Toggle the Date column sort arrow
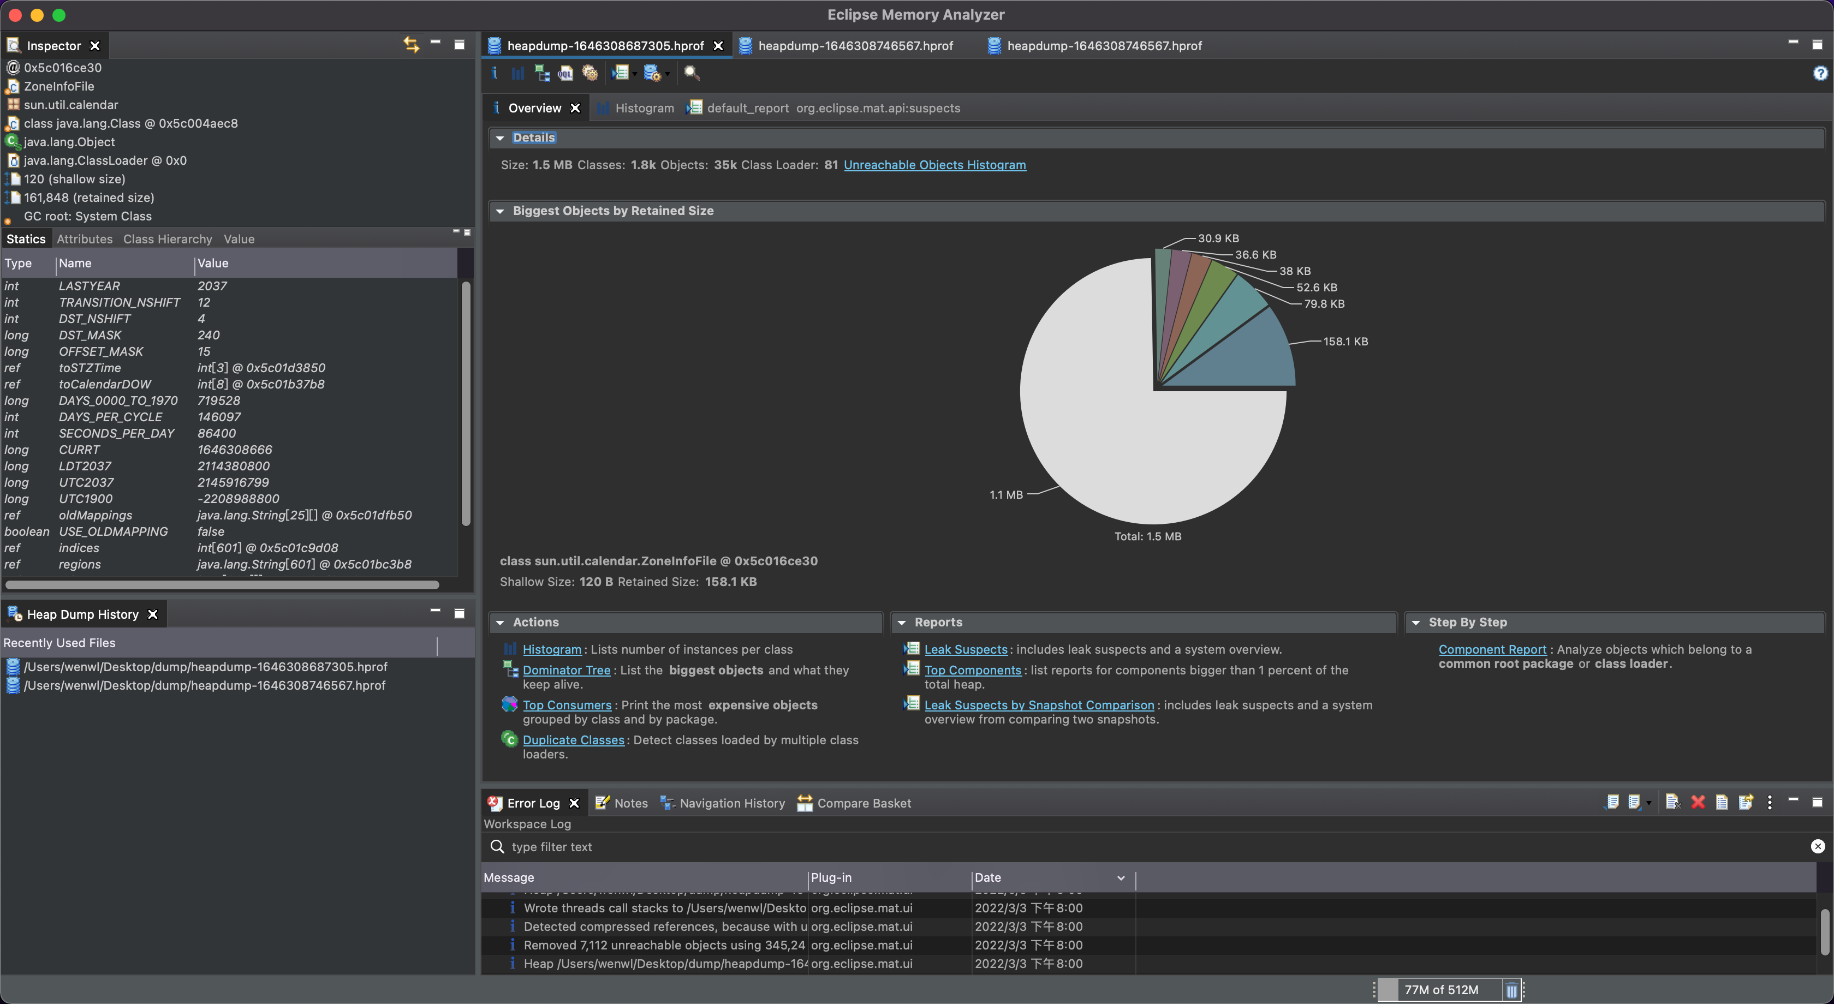This screenshot has height=1004, width=1834. pos(1121,878)
